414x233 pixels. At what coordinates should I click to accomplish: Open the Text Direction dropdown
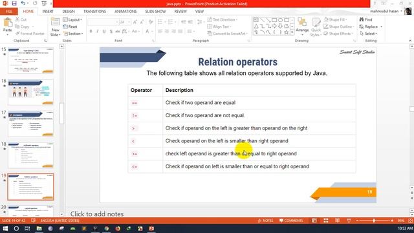[223, 19]
